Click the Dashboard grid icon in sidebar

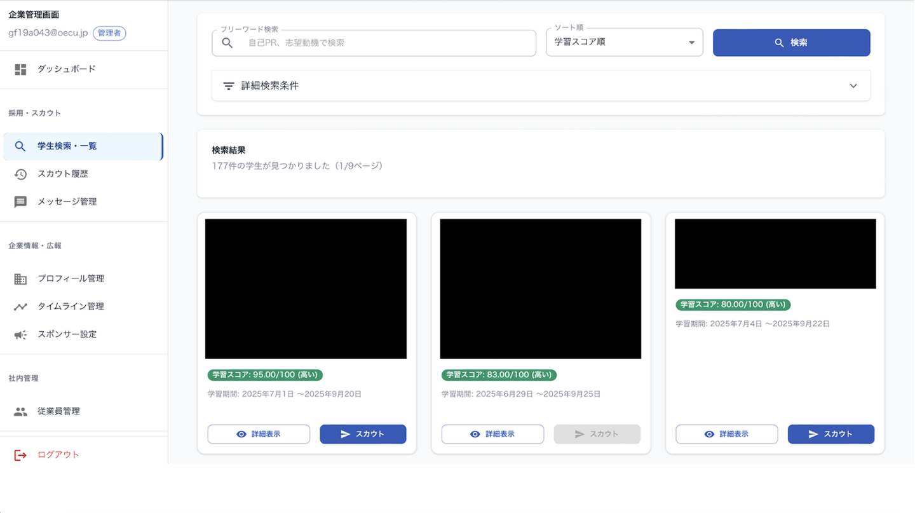(20, 69)
